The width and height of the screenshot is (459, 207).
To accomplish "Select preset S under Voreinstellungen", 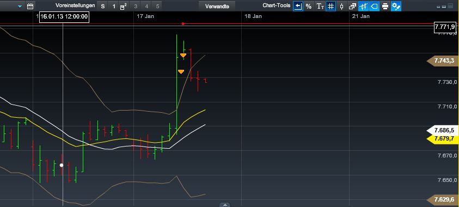I will pyautogui.click(x=103, y=6).
